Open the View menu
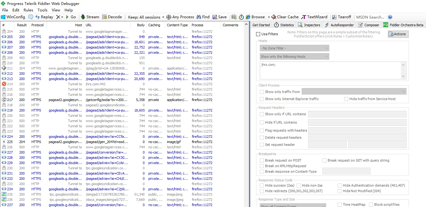426x207 pixels. point(56,10)
